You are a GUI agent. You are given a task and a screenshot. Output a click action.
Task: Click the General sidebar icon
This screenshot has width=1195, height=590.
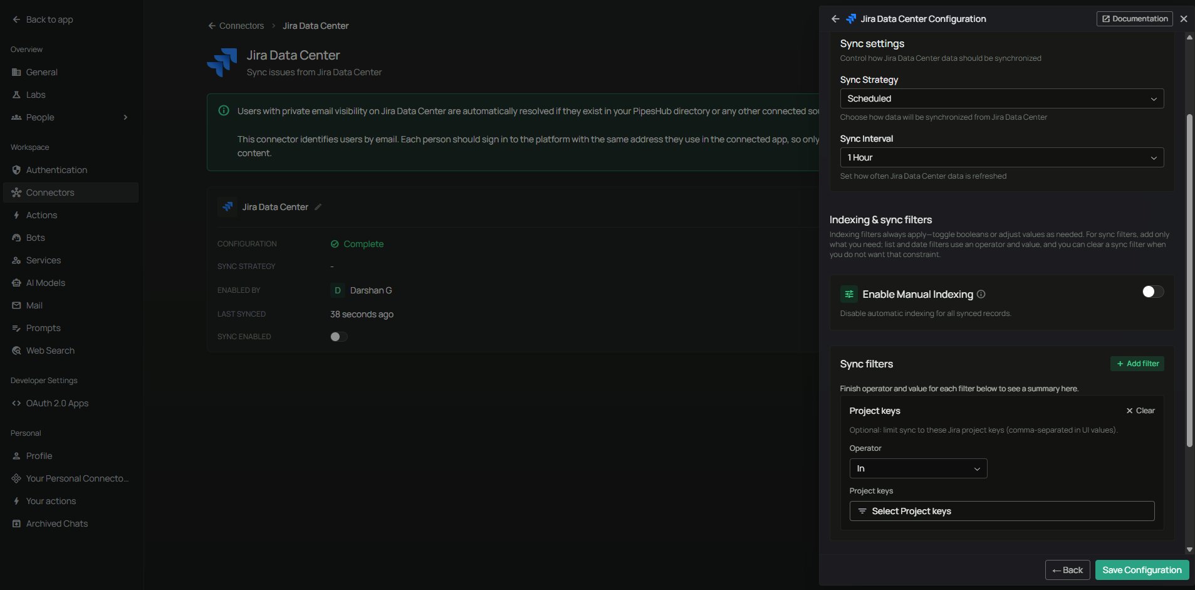[16, 72]
